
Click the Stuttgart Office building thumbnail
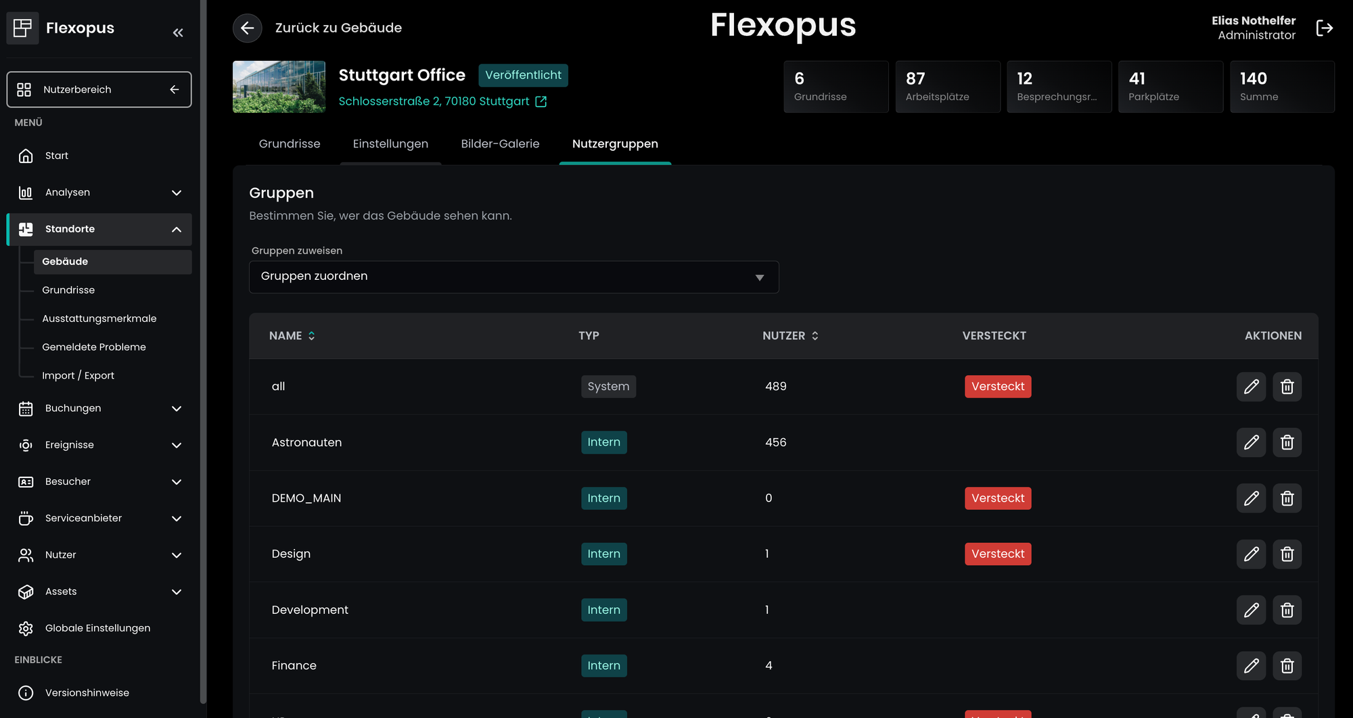[x=279, y=87]
